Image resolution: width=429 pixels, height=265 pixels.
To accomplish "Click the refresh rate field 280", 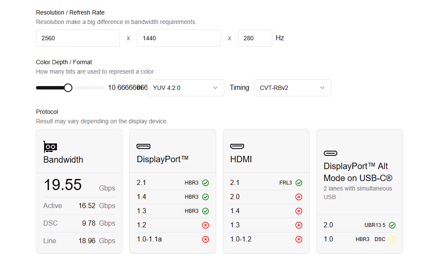I will pos(255,38).
